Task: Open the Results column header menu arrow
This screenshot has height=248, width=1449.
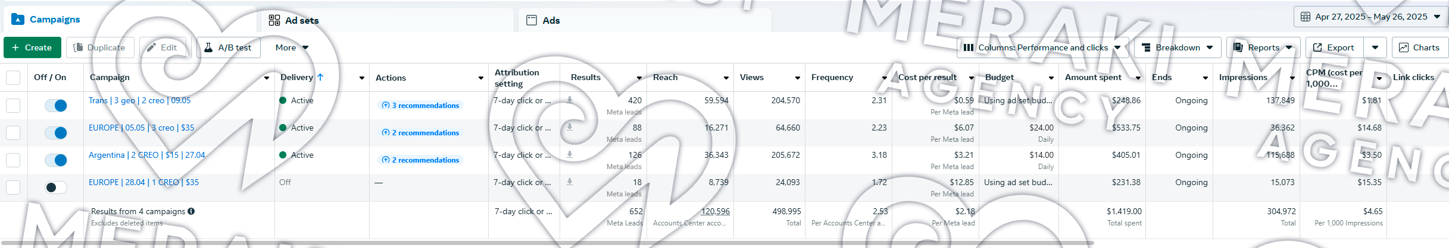Action: click(x=639, y=78)
